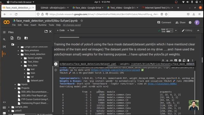Click the notebook vertical scrollbar

202,60
